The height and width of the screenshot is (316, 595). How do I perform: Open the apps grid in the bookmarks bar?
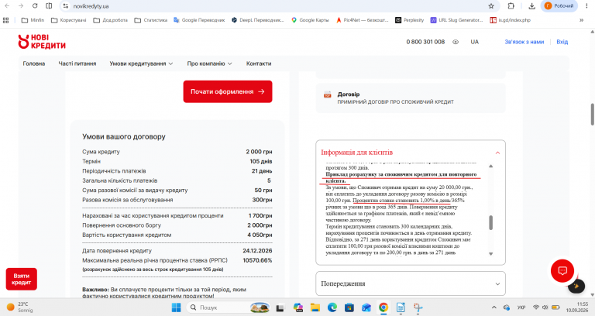tap(5, 20)
